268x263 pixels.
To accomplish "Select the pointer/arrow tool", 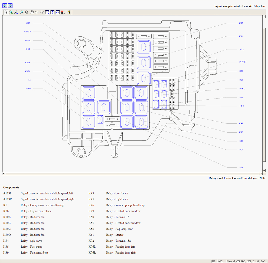I will click(x=6, y=12).
